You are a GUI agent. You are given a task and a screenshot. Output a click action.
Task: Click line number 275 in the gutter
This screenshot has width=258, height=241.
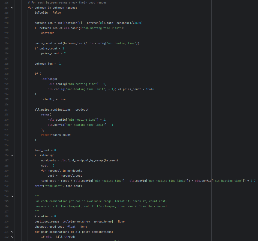coord(7,99)
